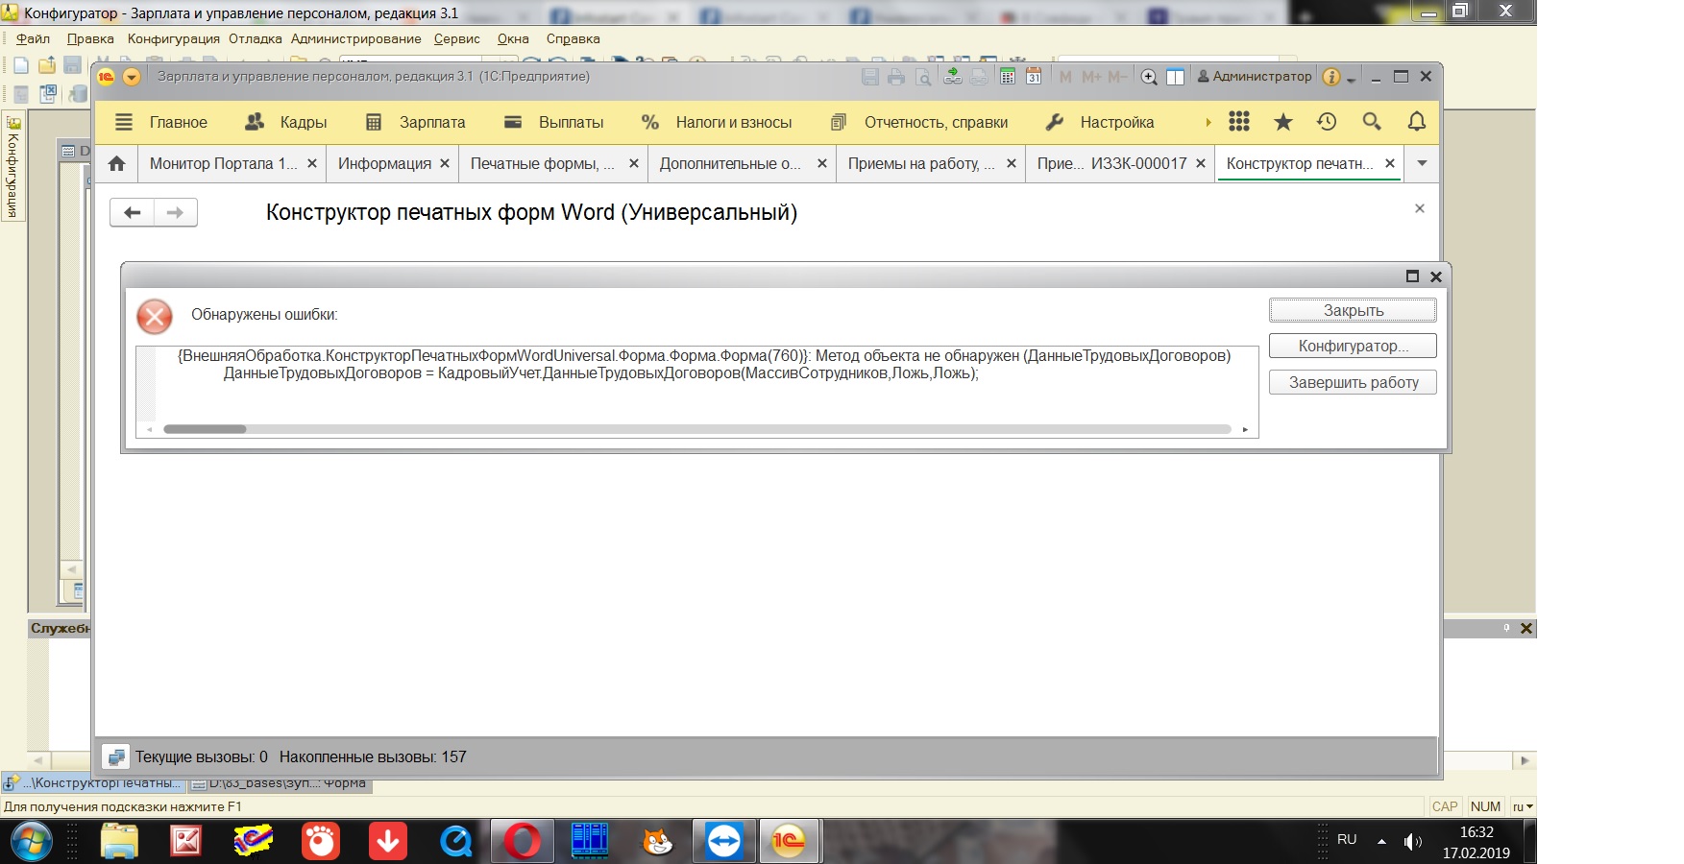The image size is (1684, 864).
Task: Close the Конструктор печатных форм page
Action: pos(1420,208)
